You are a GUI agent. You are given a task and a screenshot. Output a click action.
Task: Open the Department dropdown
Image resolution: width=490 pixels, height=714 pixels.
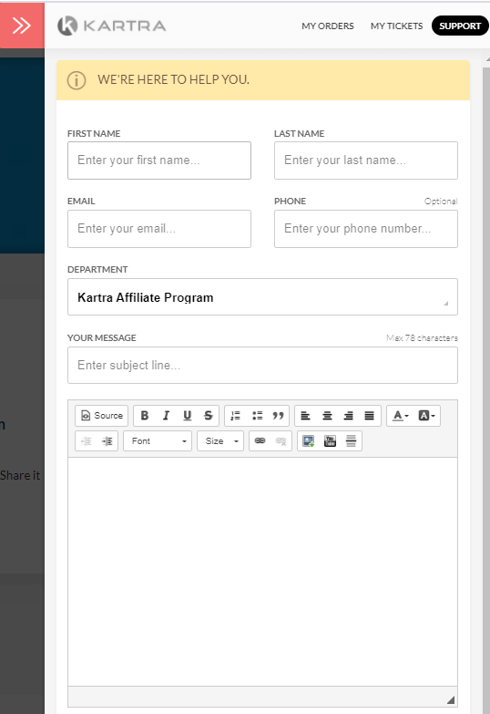(262, 297)
